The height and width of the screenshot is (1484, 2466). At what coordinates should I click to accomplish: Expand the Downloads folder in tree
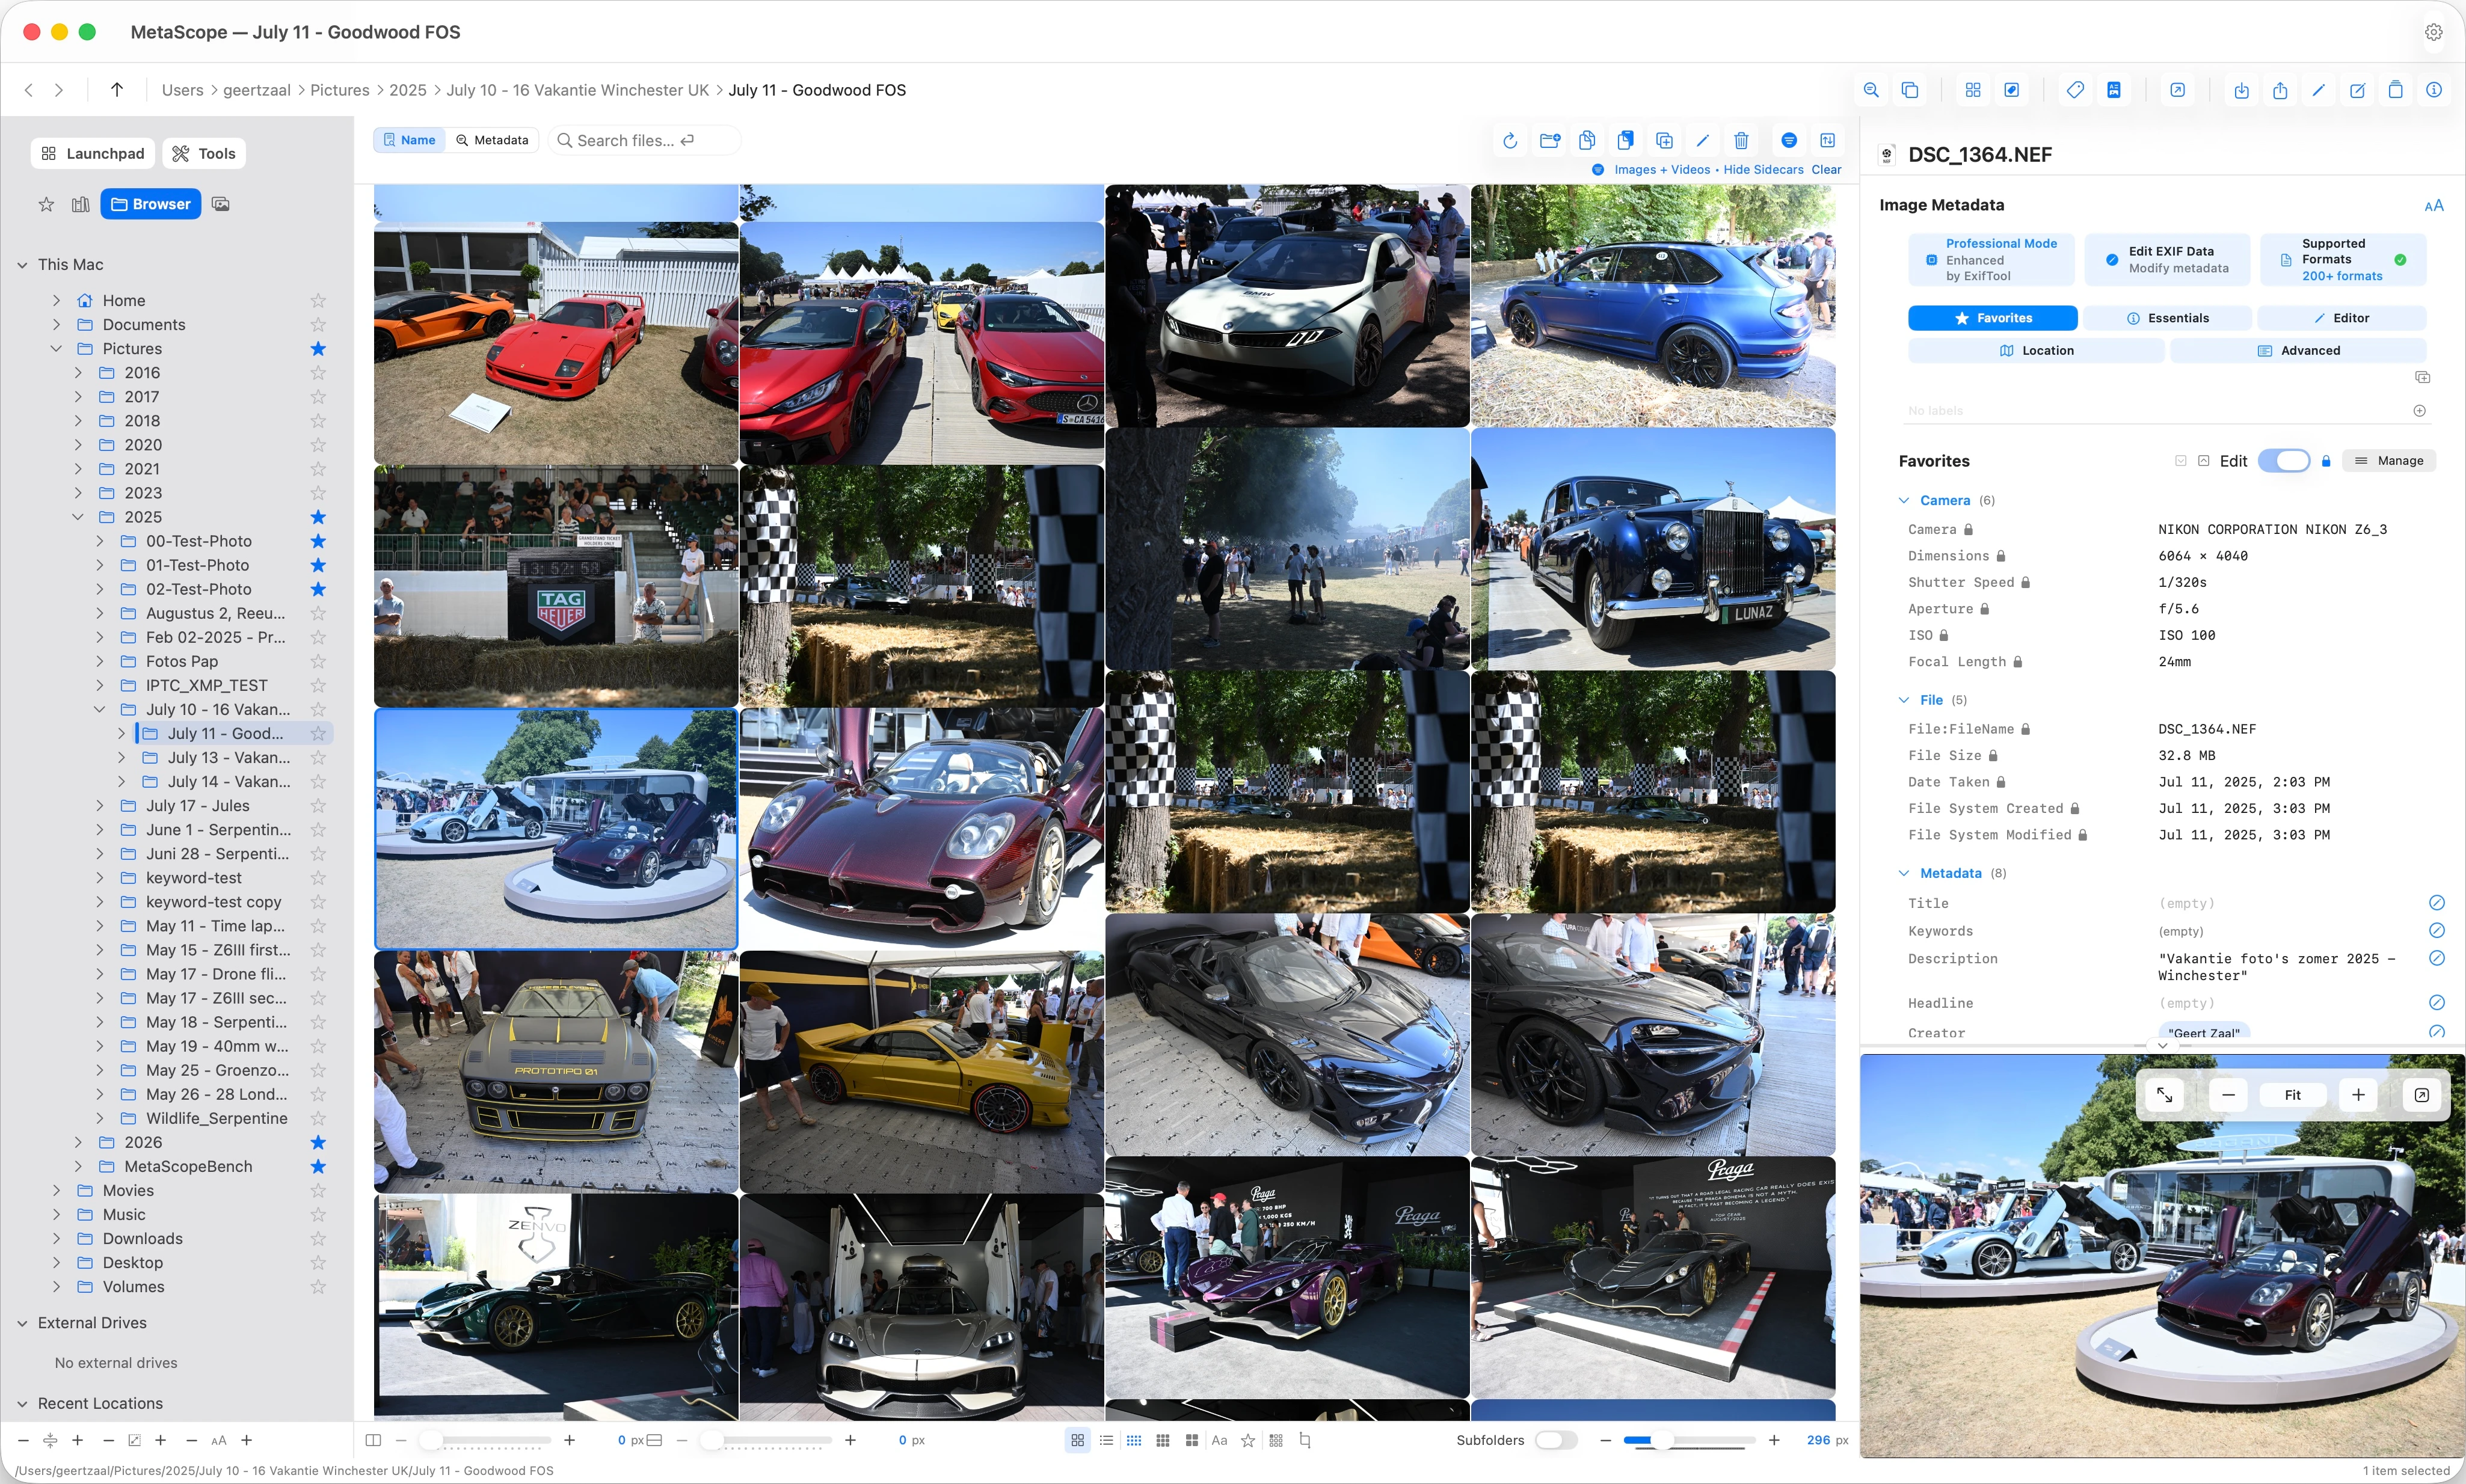coord(56,1238)
